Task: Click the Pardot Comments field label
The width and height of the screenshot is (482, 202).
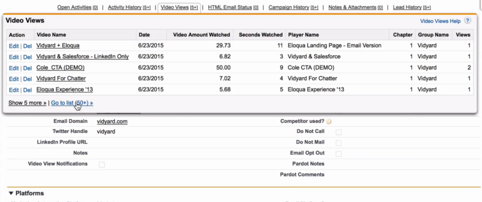Action: point(302,174)
